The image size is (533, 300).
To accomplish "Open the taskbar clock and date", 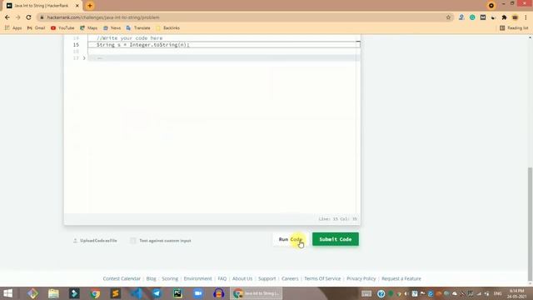I will (516, 293).
